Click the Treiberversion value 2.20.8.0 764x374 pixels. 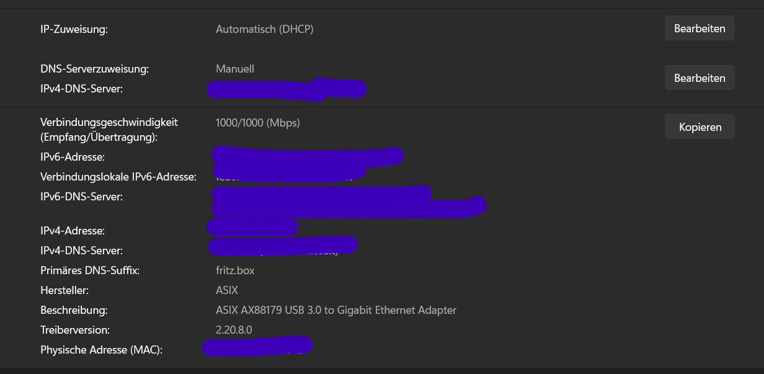tap(233, 330)
